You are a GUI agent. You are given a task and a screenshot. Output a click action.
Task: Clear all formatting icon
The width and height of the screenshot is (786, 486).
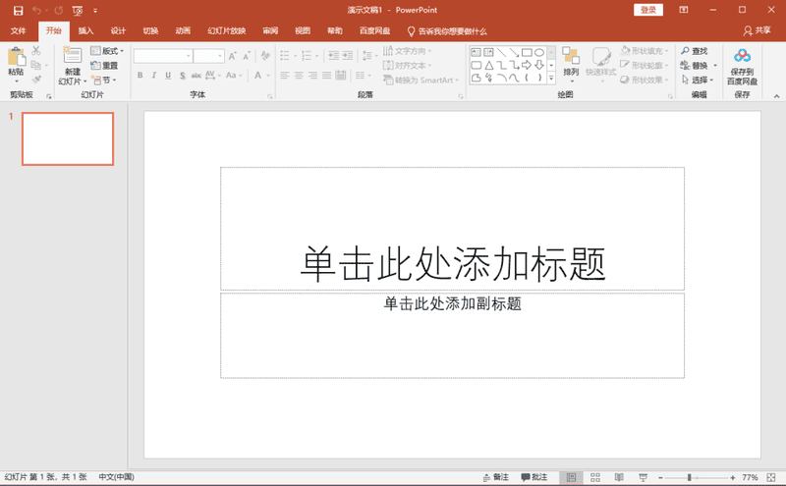265,56
